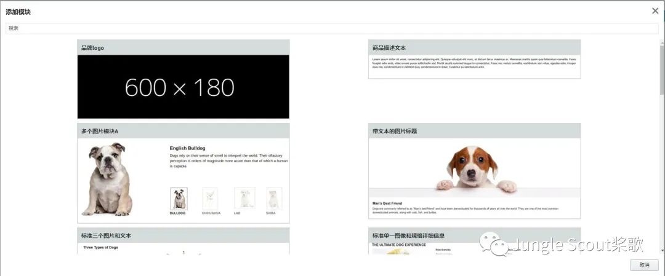This screenshot has width=665, height=276.
Task: Choose the 600 × 180 logo placeholder image
Action: click(x=183, y=87)
